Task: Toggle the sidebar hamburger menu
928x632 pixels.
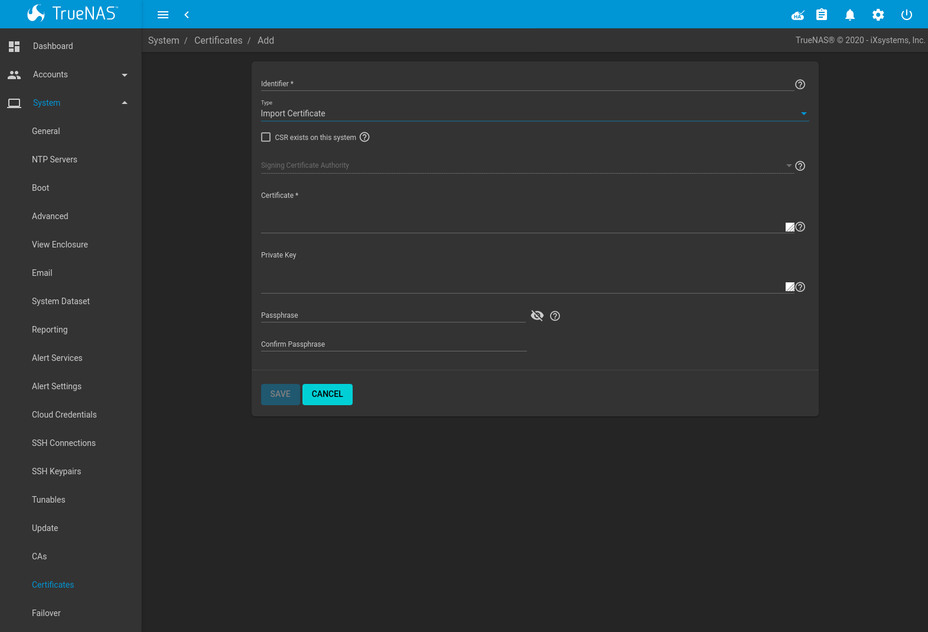Action: (x=163, y=15)
